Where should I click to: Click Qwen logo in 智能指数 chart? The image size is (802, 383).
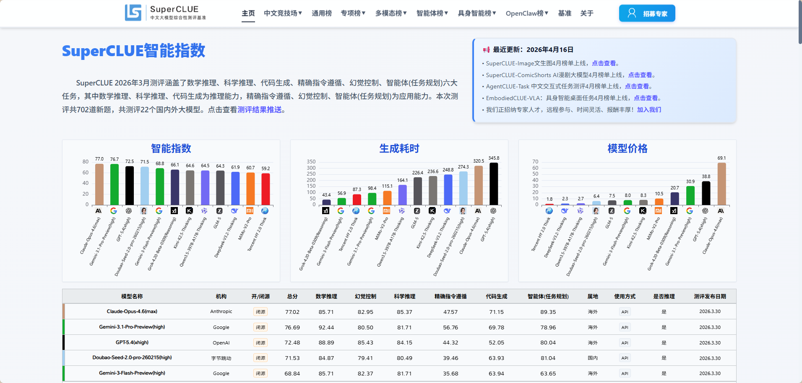tap(204, 211)
